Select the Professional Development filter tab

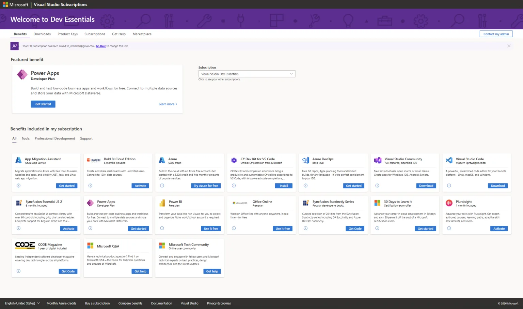(55, 138)
